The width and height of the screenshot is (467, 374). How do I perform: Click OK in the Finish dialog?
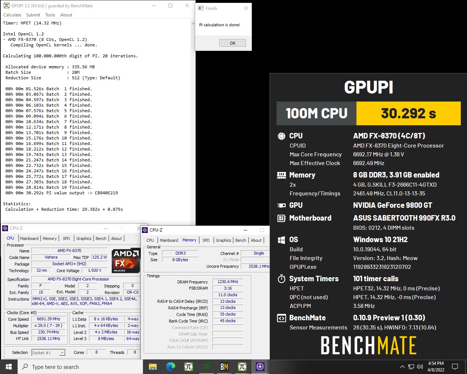click(232, 43)
